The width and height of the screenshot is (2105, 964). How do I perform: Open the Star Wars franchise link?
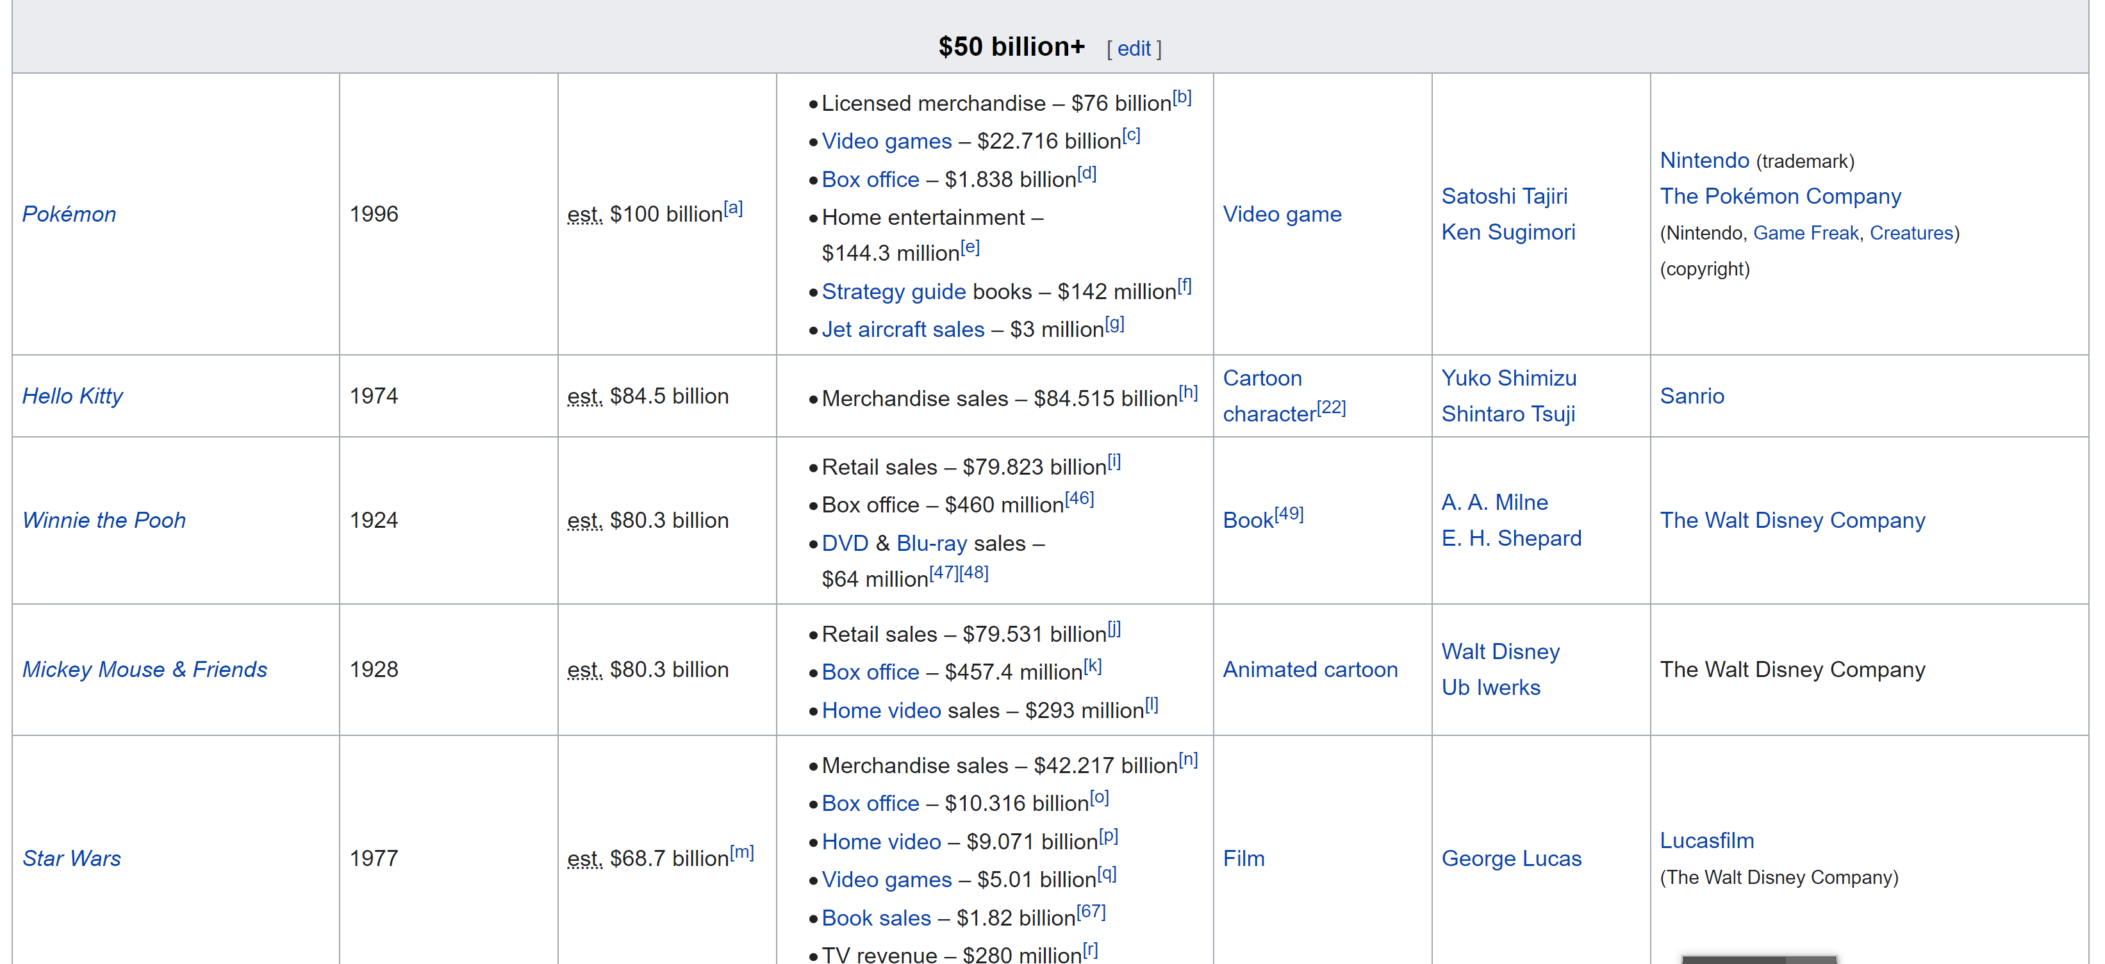(x=71, y=858)
